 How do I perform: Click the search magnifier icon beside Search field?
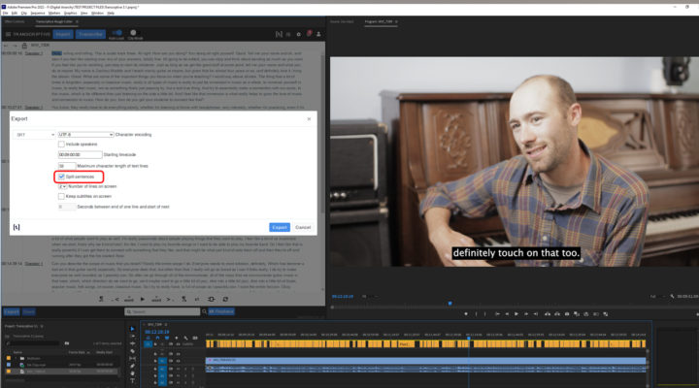(x=204, y=311)
